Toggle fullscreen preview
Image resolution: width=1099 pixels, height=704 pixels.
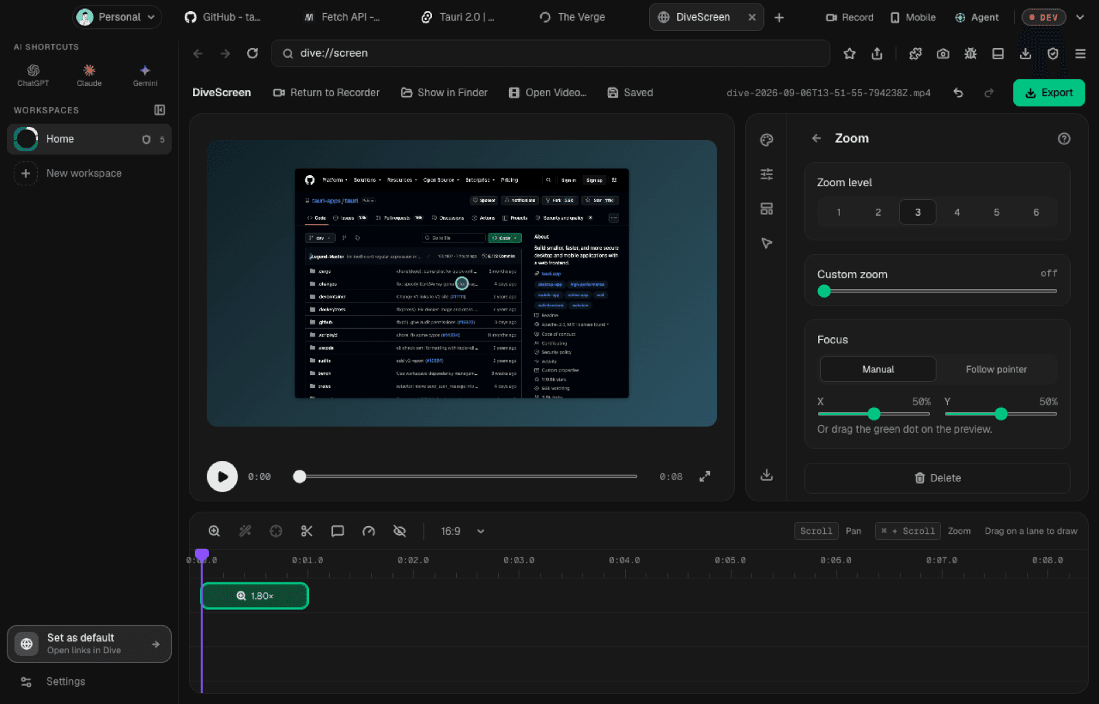pyautogui.click(x=705, y=477)
